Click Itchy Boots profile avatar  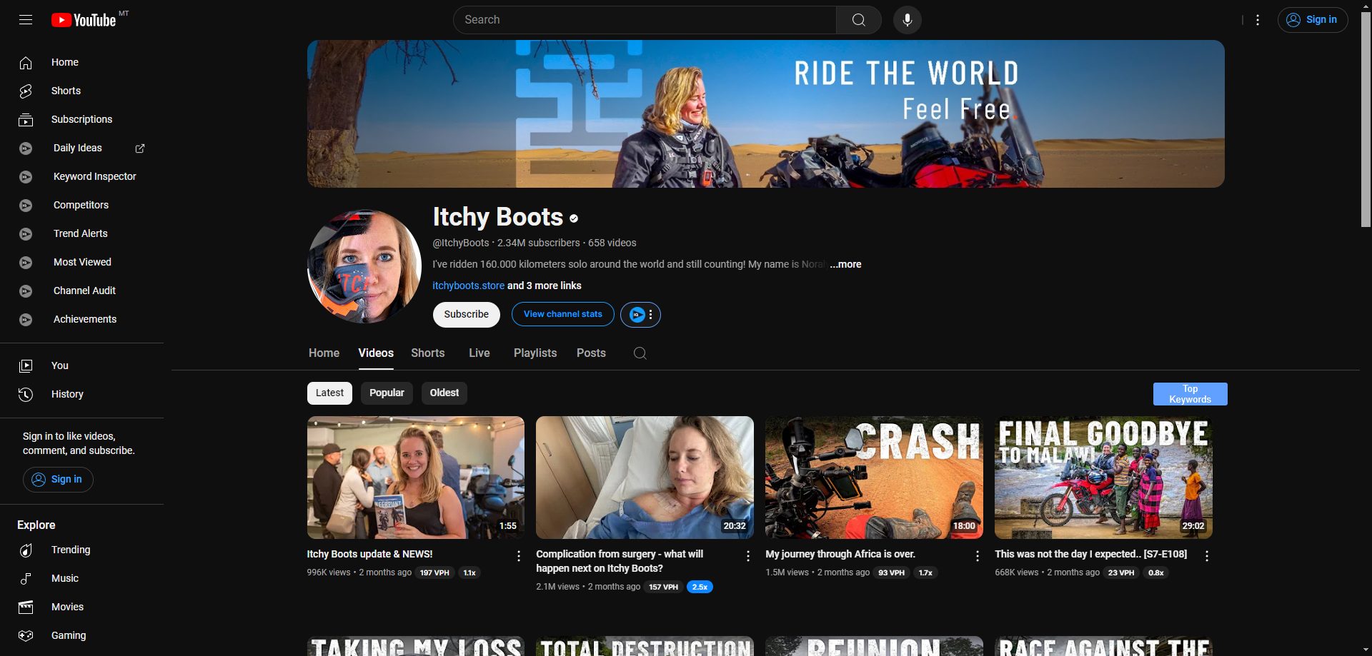pyautogui.click(x=364, y=266)
